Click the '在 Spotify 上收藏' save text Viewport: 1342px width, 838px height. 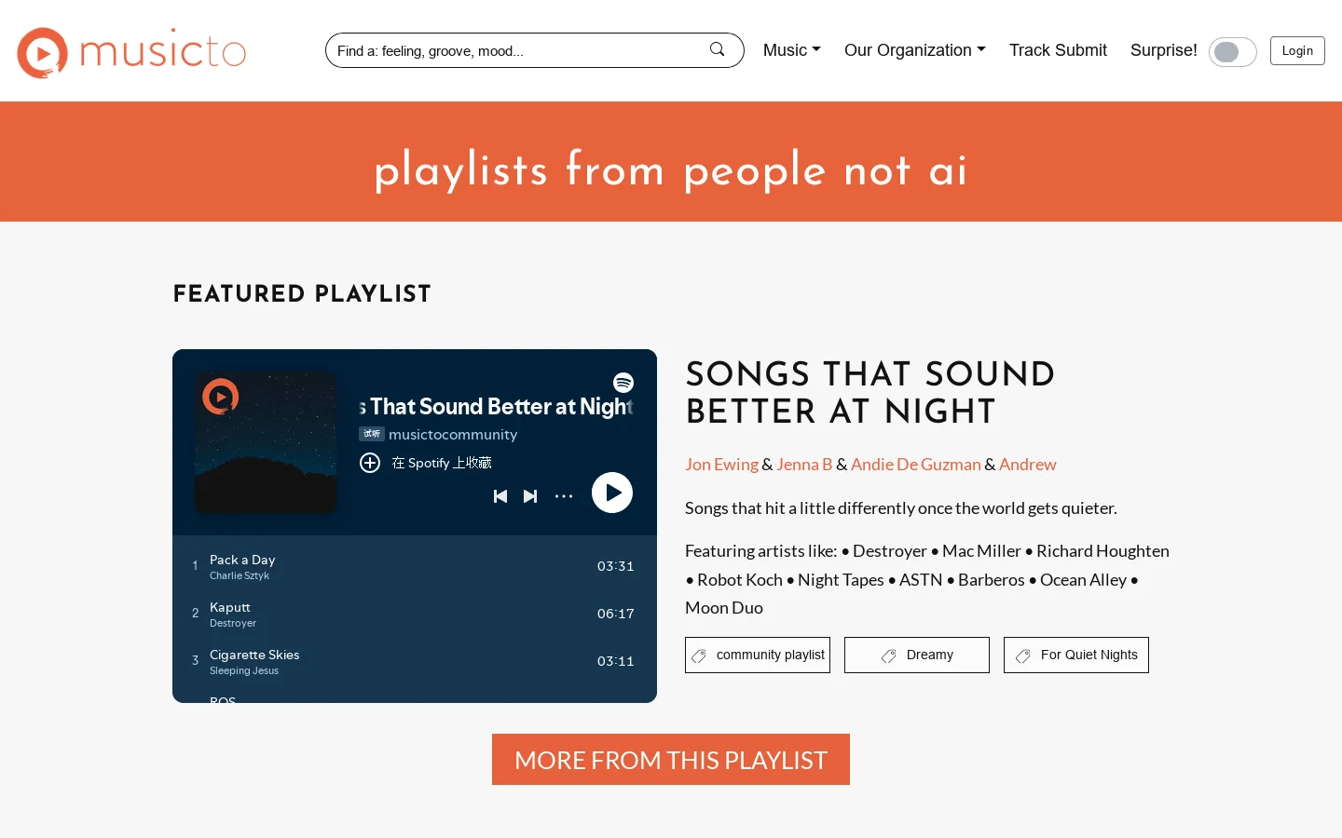tap(442, 463)
